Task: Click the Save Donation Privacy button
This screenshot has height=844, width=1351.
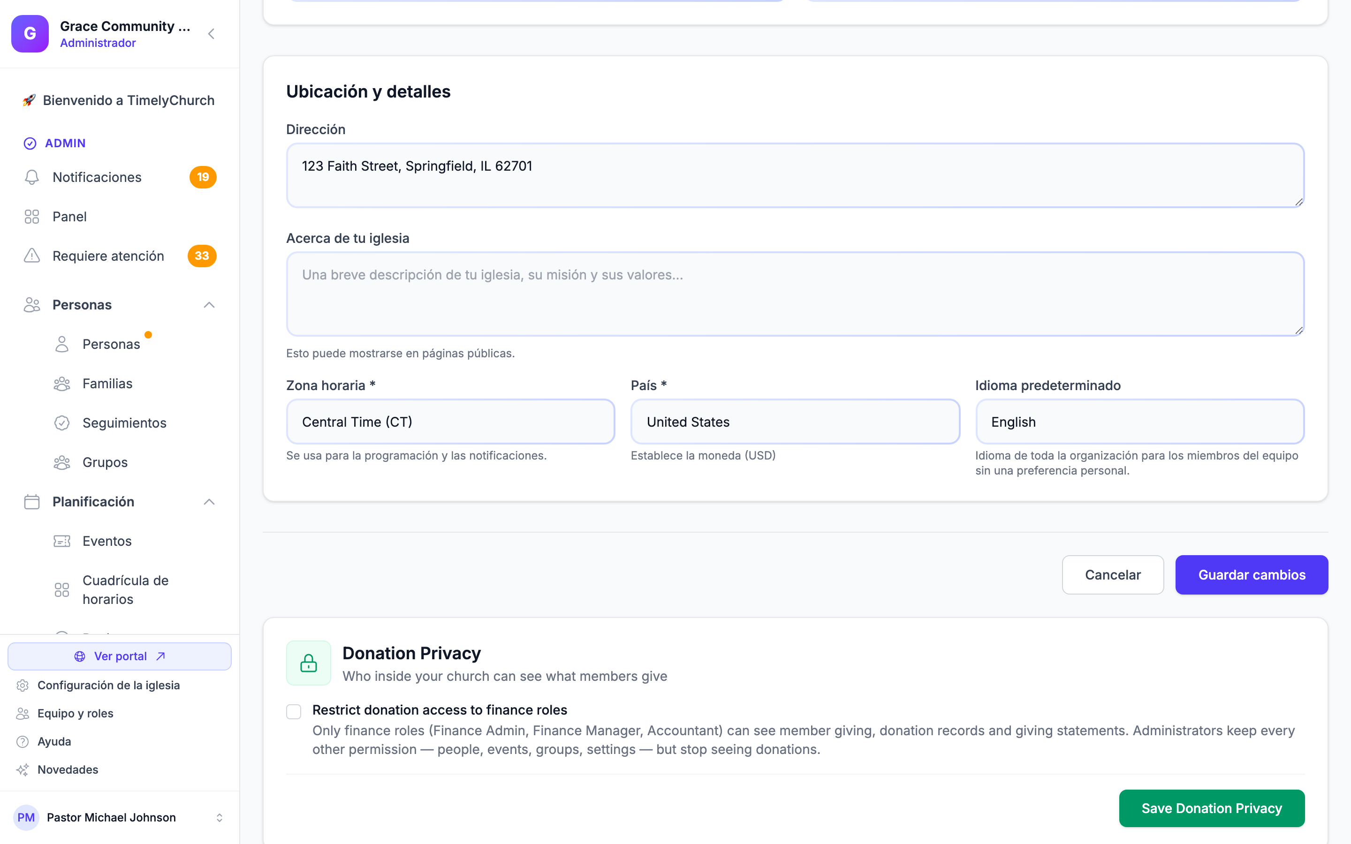Action: point(1211,808)
